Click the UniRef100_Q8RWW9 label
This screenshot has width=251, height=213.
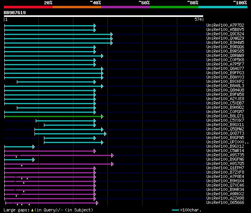(225, 56)
